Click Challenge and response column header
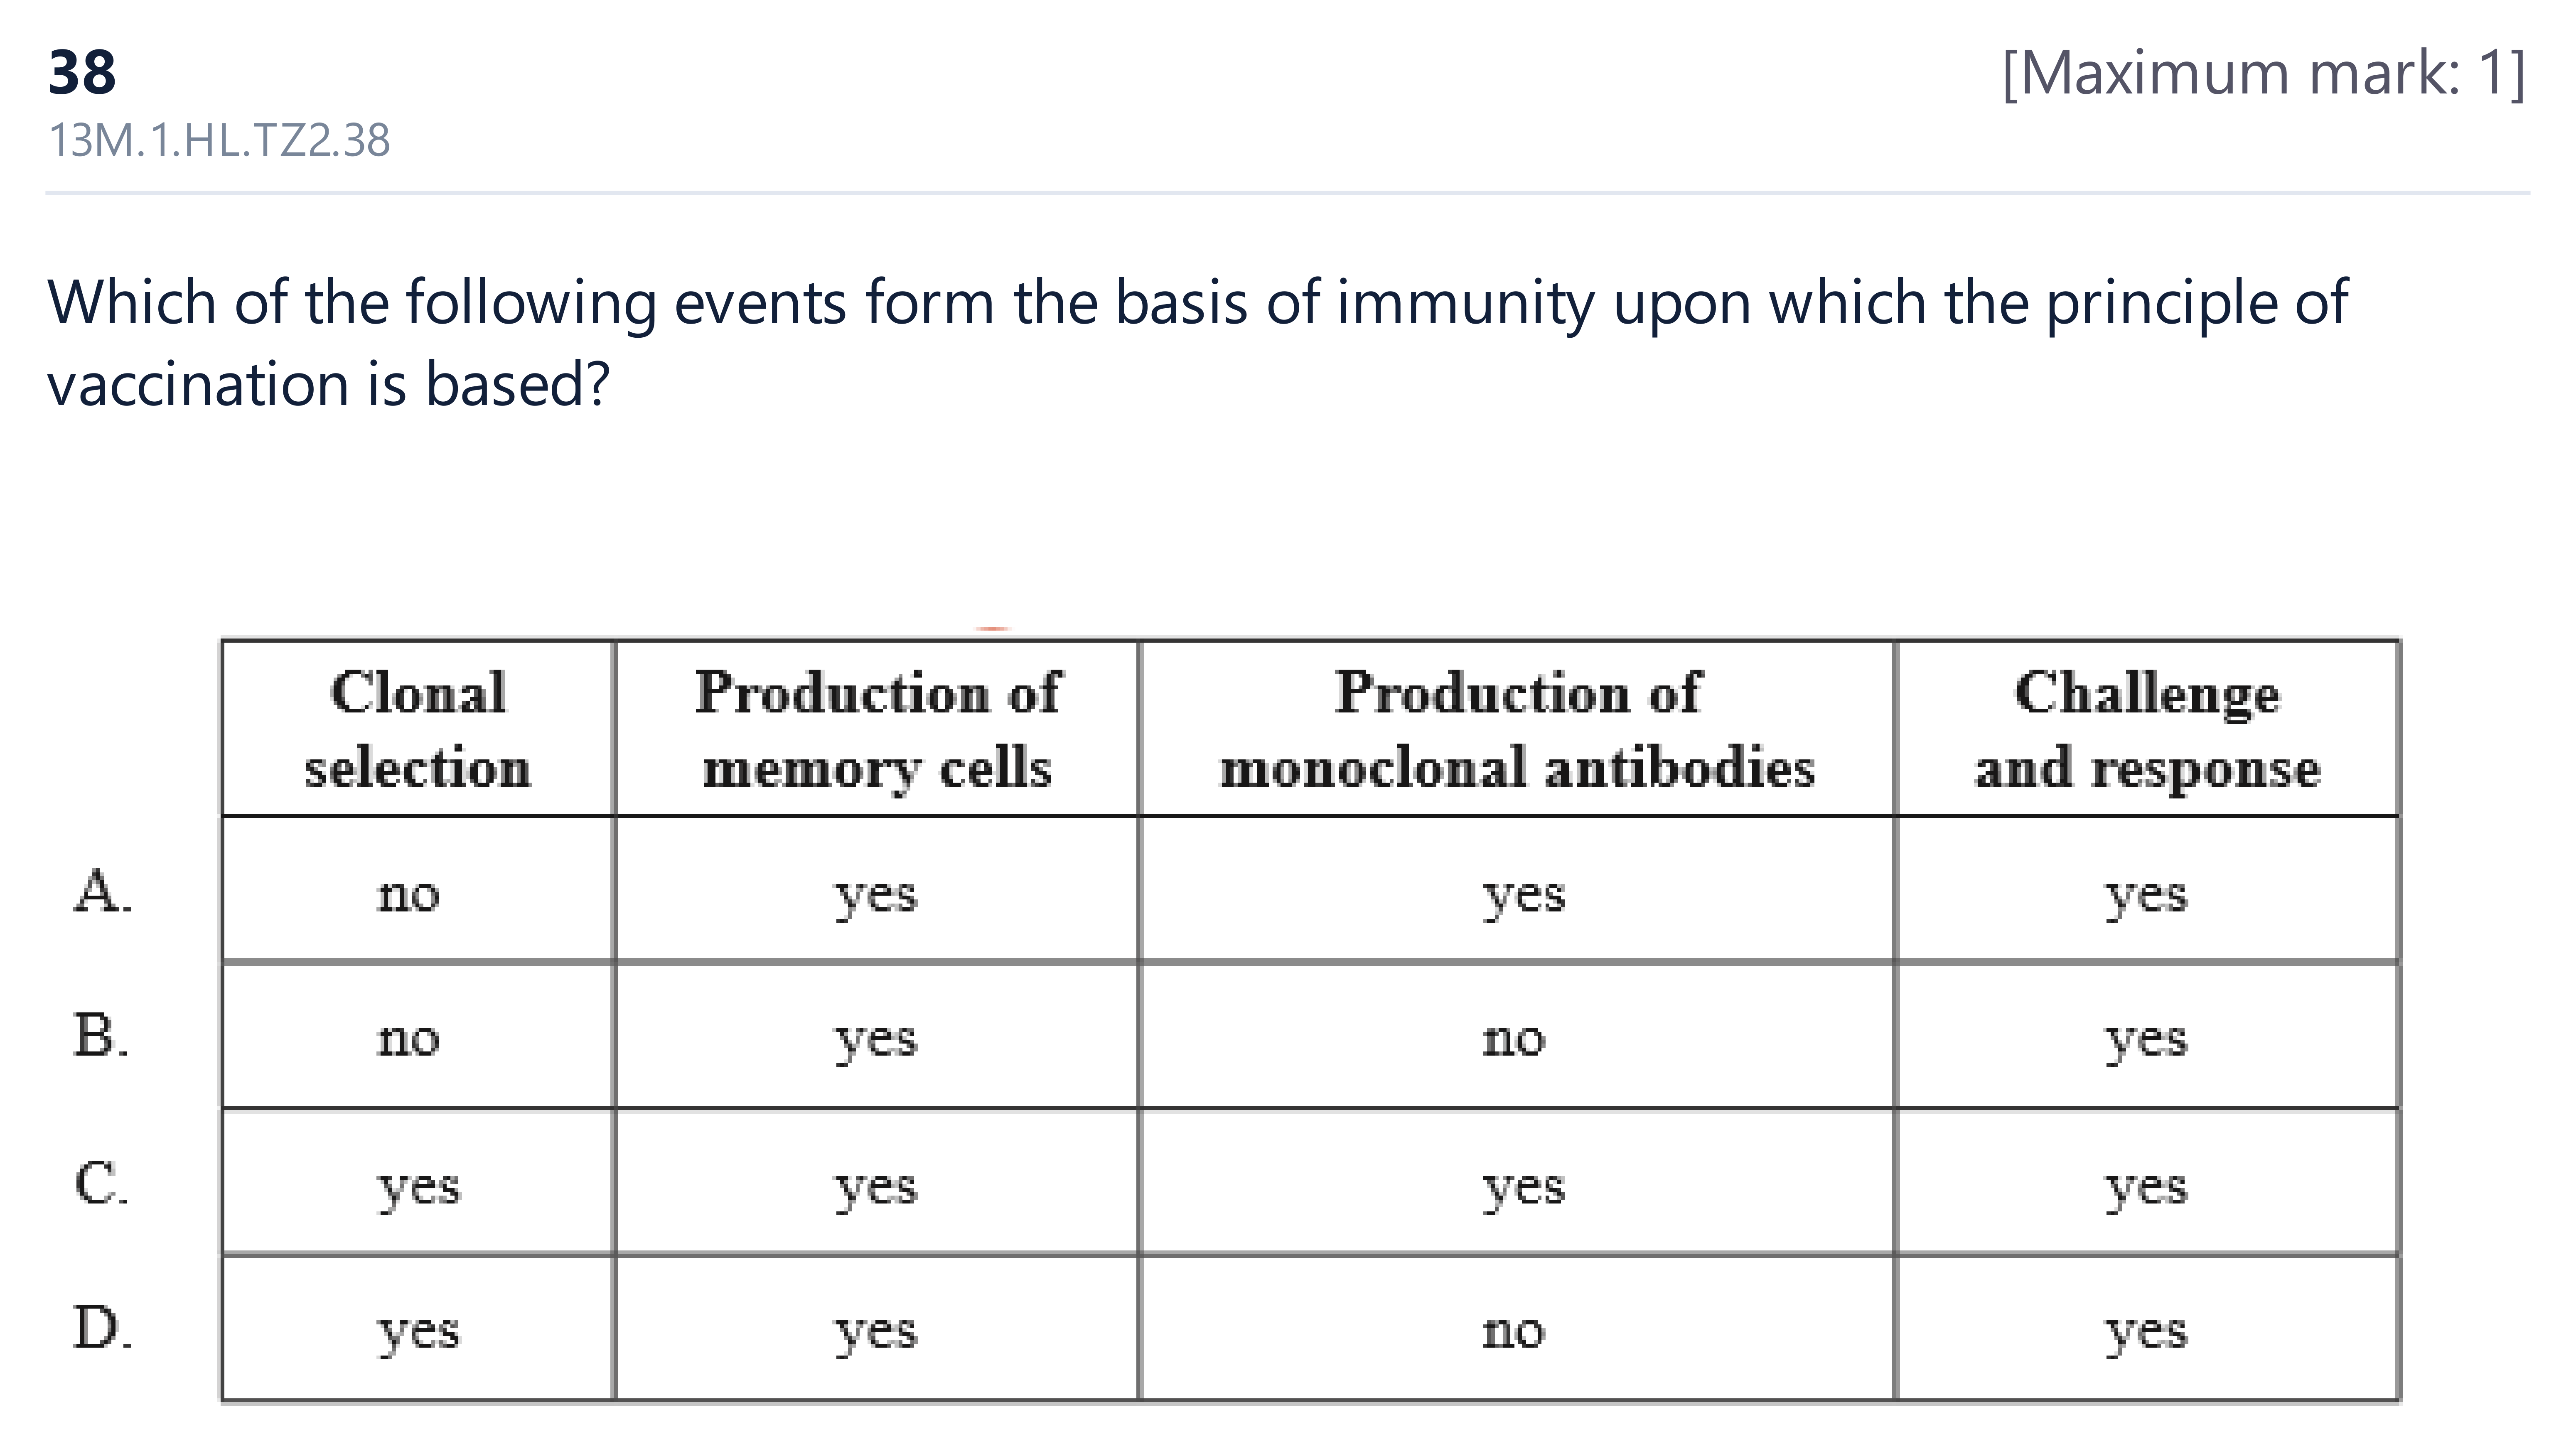Viewport: 2576px width, 1454px height. pos(2147,729)
